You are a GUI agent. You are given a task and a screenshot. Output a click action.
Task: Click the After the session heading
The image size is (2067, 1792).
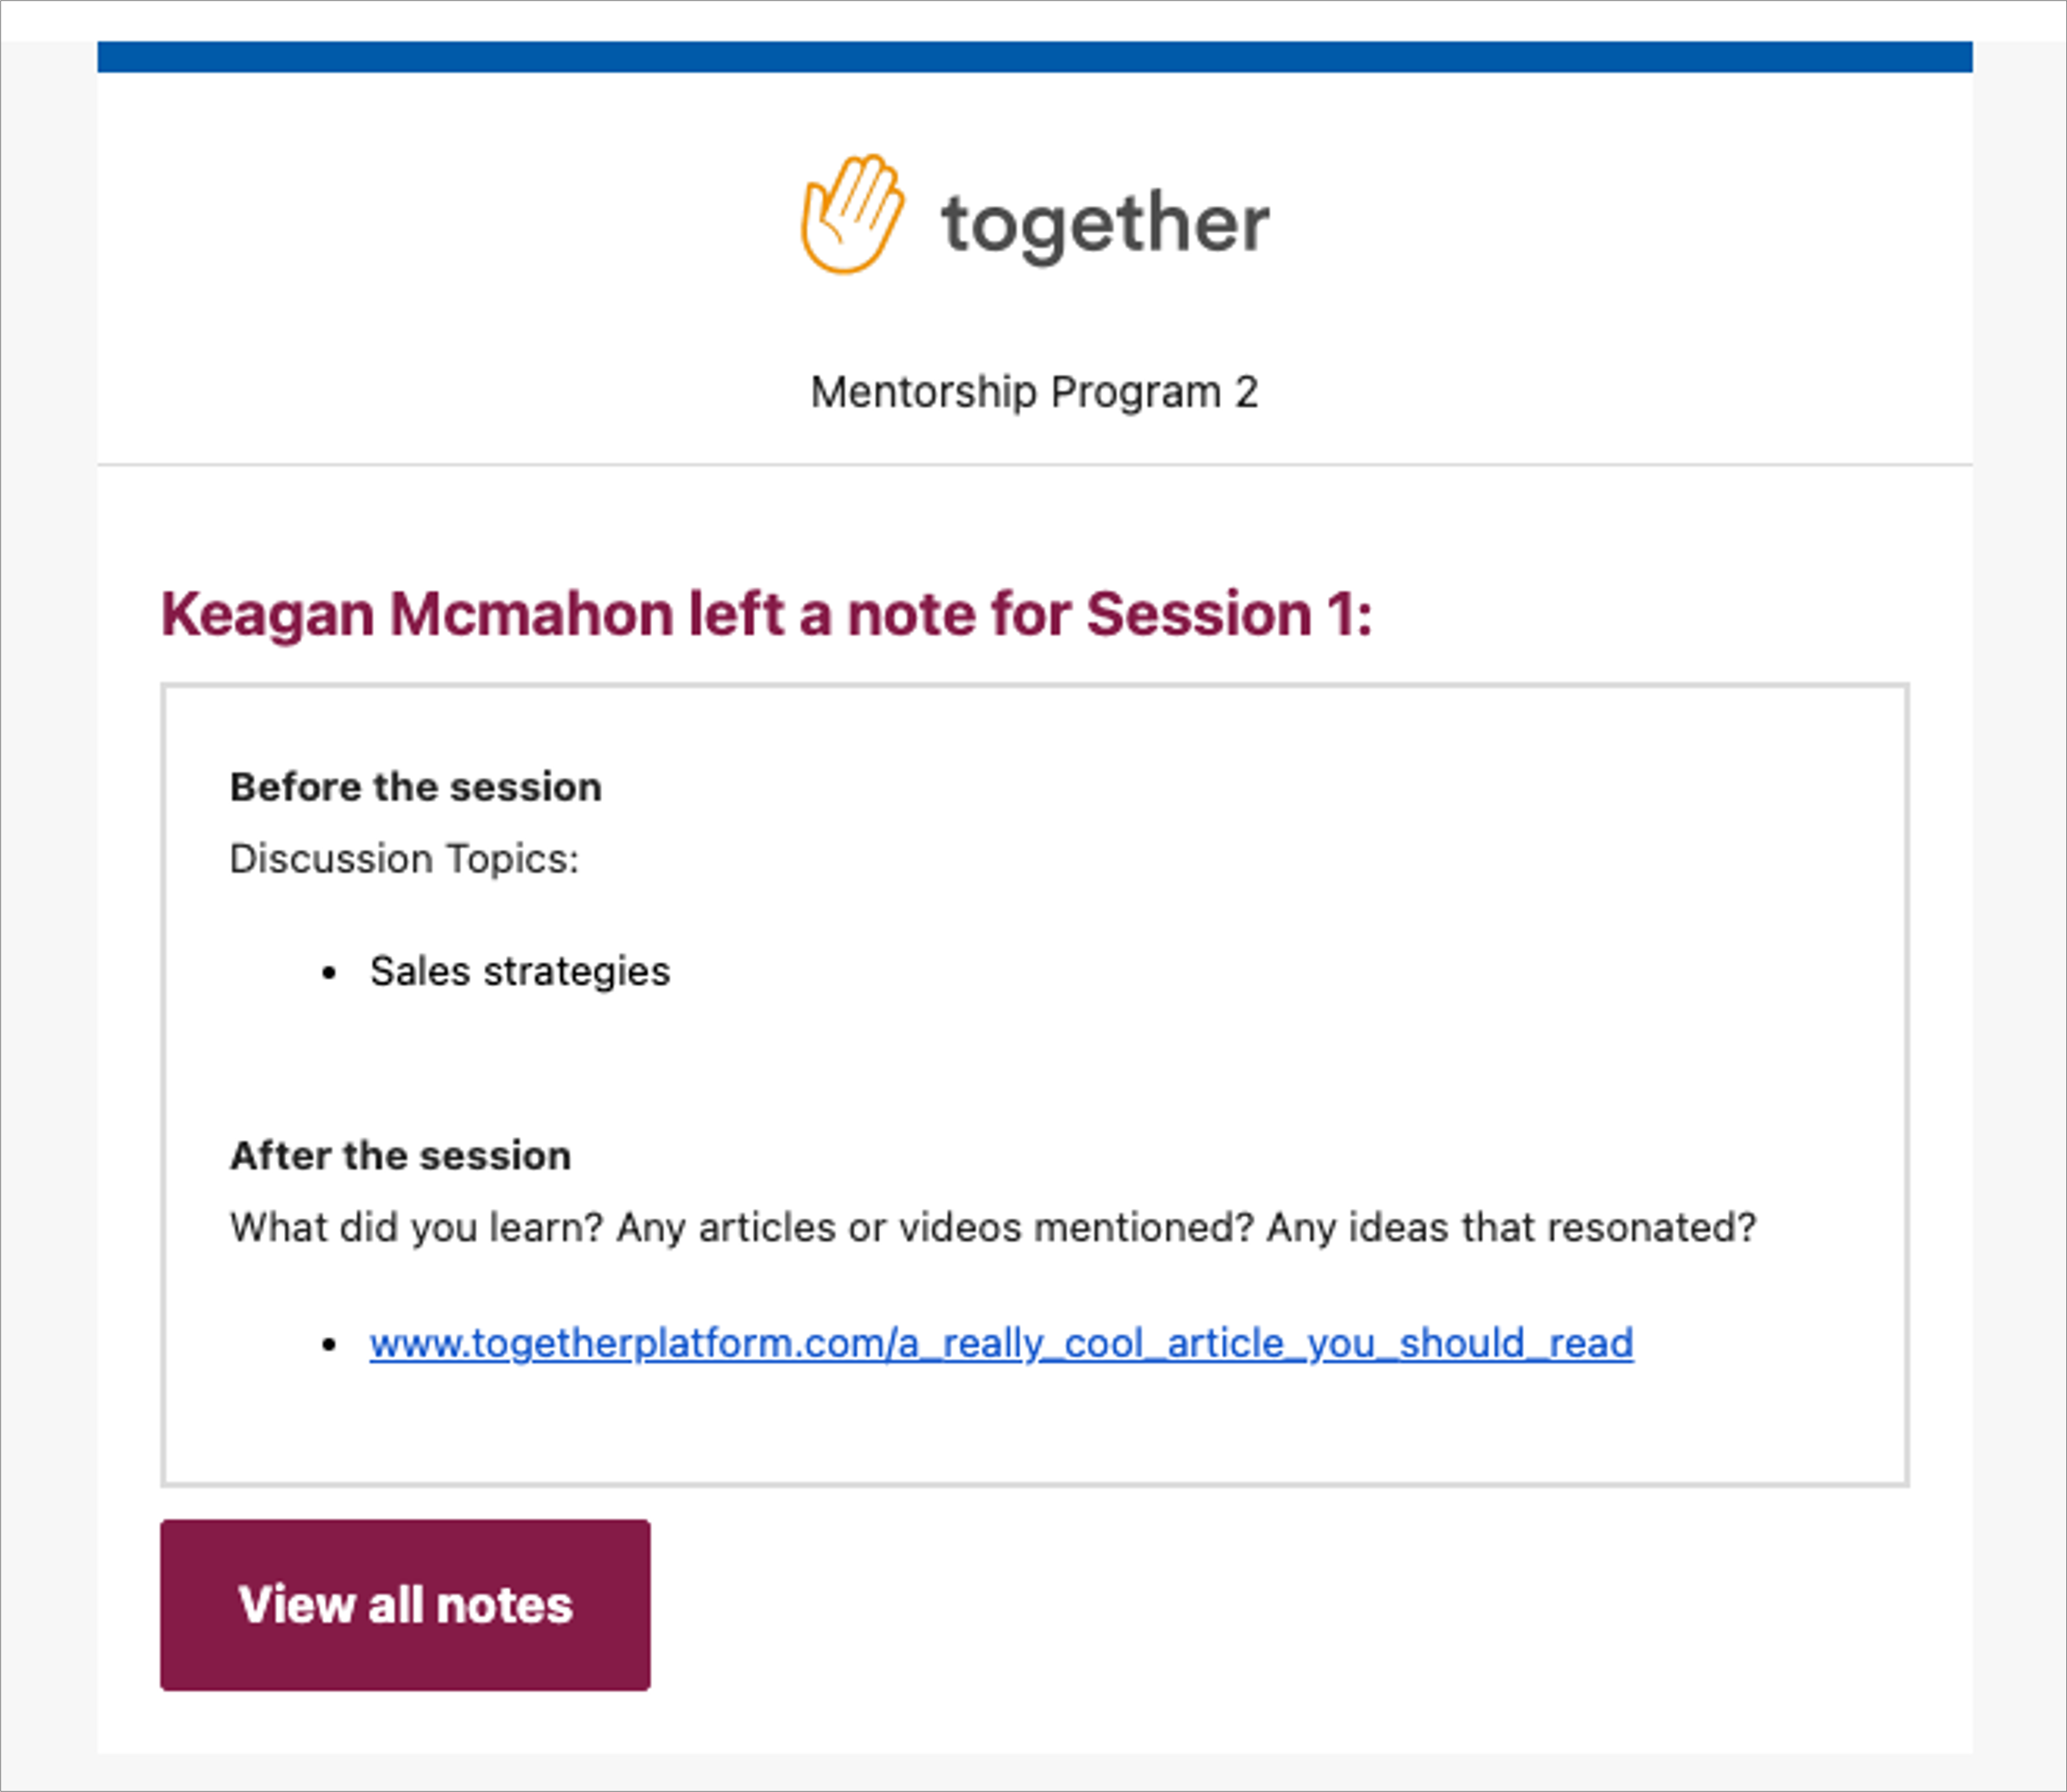point(401,1155)
